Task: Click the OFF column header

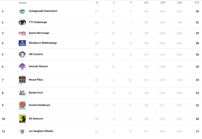Action: coord(163,3)
